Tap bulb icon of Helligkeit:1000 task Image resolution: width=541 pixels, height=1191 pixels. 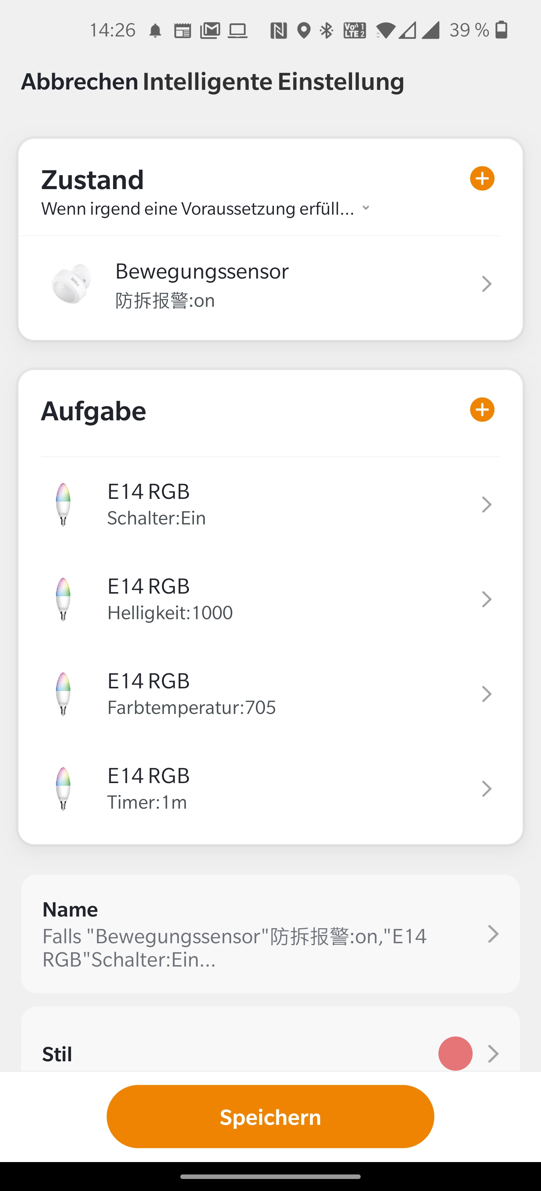click(63, 599)
